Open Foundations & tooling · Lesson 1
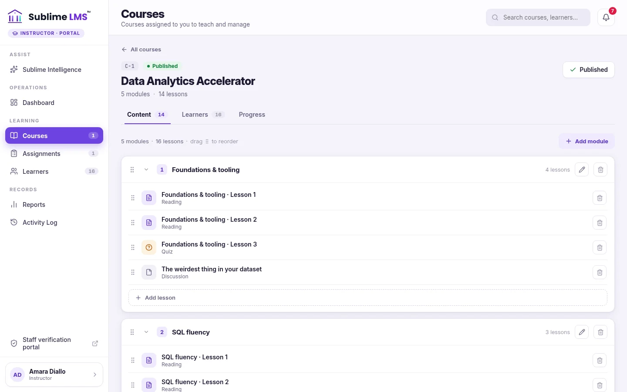Screen dimensions: 627x392 point(209,195)
